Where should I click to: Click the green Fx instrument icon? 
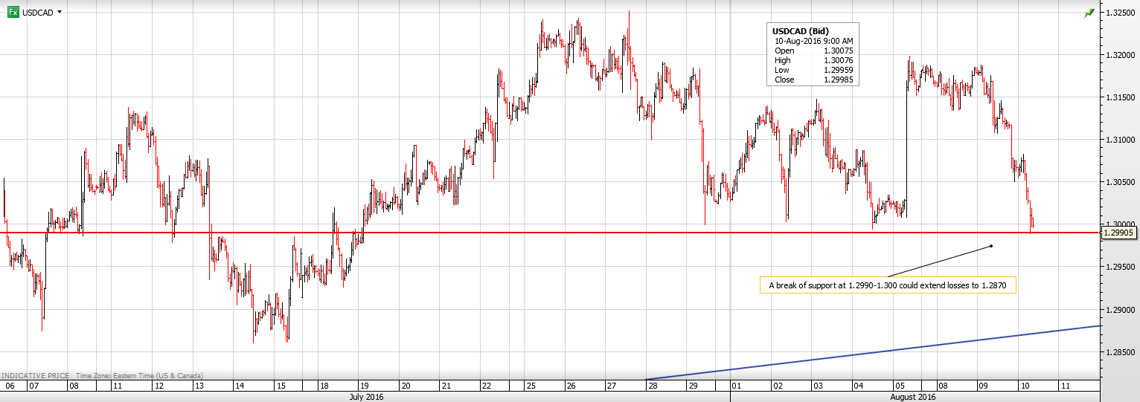point(13,13)
